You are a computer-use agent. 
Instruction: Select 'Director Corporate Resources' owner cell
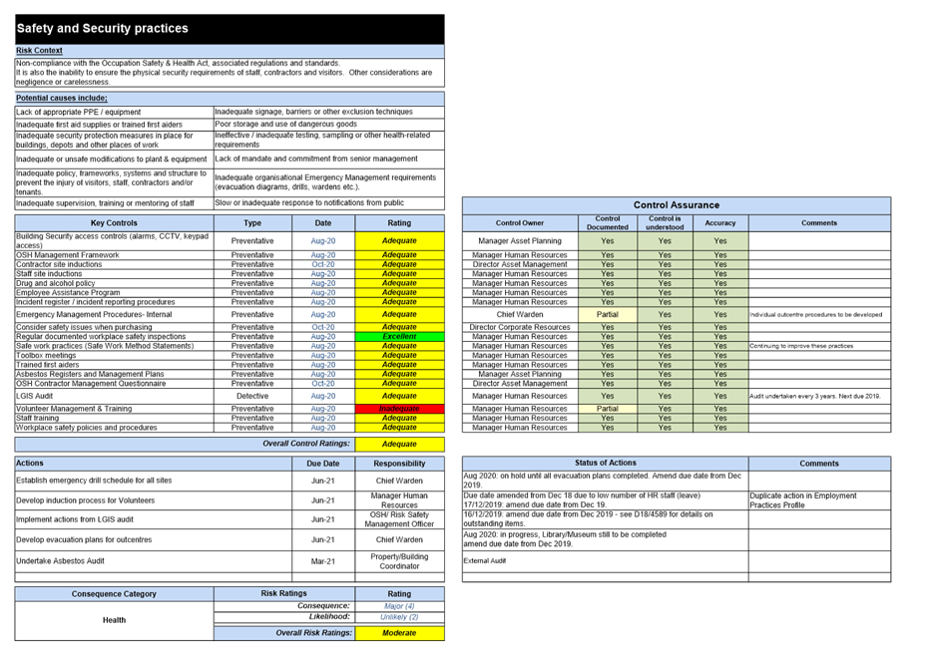520,327
